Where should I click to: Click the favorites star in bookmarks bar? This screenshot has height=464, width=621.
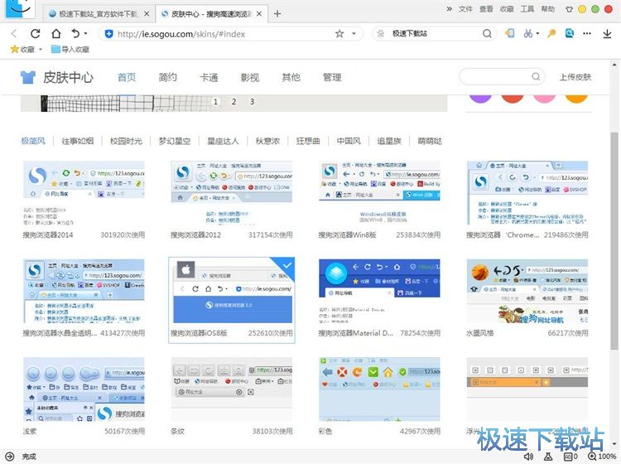click(x=15, y=49)
